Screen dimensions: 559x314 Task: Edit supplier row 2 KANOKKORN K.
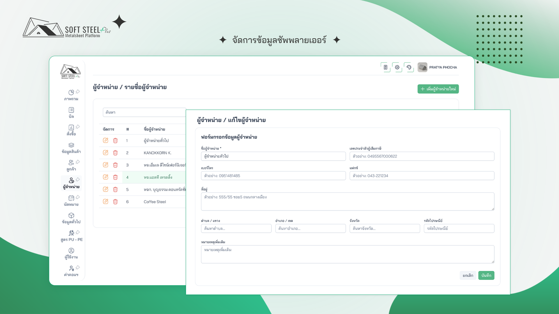click(x=105, y=153)
